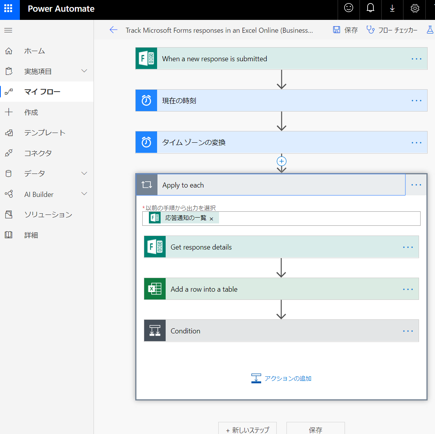Click + 新しいステップ button
The height and width of the screenshot is (434, 435).
pos(248,429)
